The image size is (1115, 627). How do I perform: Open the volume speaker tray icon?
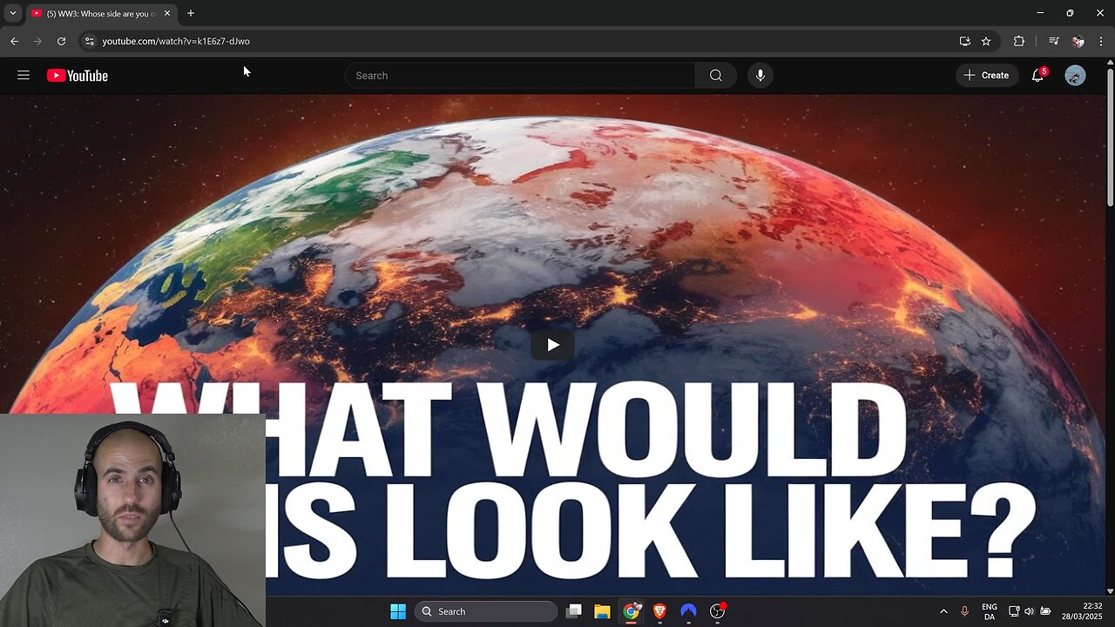click(x=1030, y=611)
